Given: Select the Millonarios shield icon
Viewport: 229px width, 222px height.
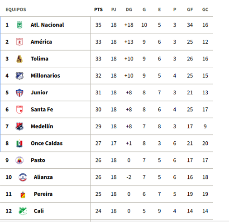Looking at the screenshot, I should click(19, 76).
